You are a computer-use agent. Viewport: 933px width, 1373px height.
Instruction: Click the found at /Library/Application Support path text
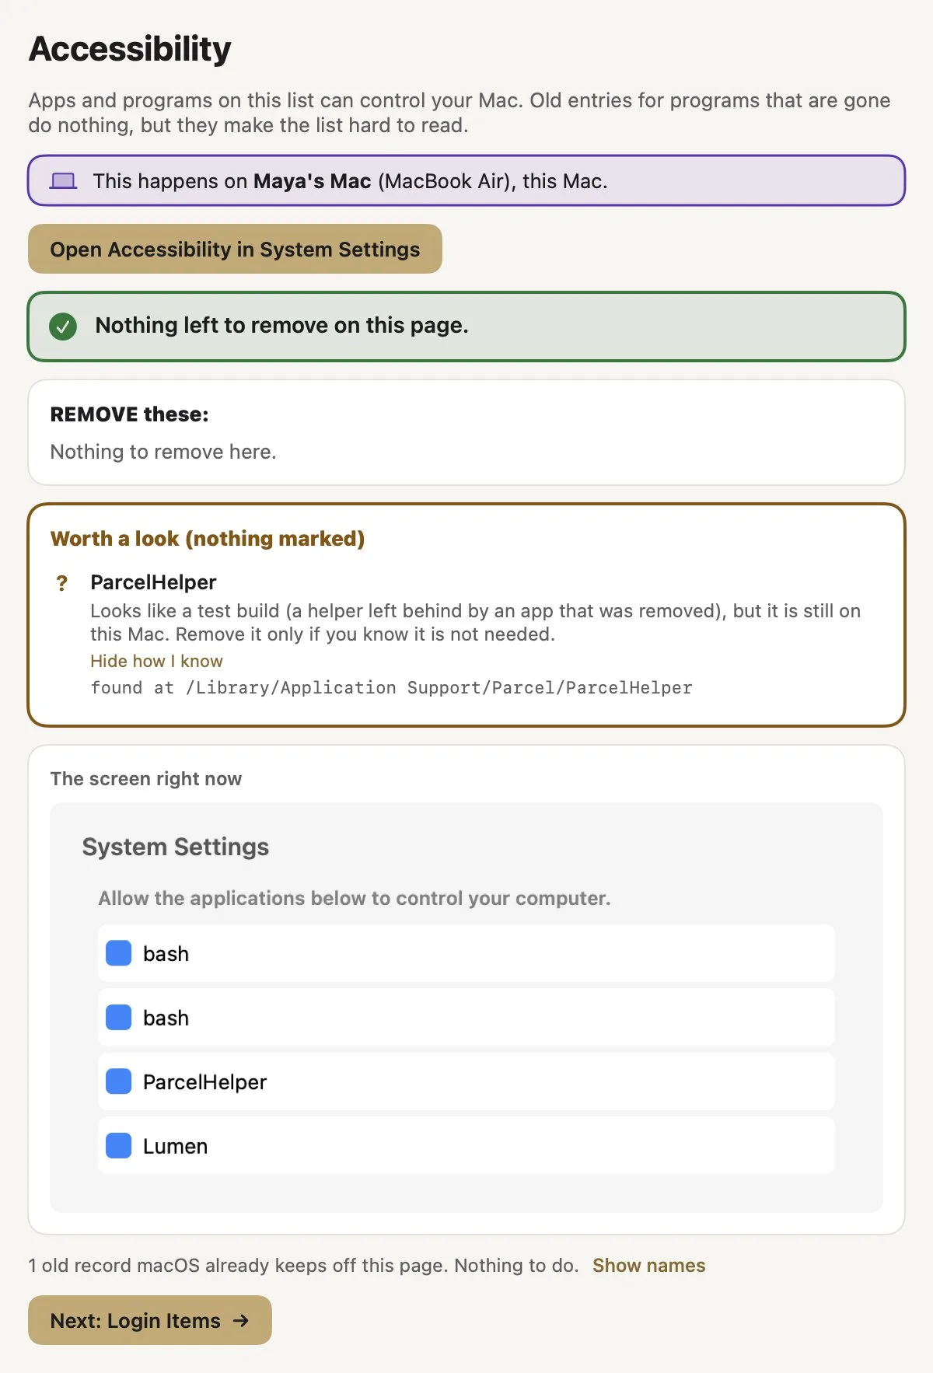point(391,688)
